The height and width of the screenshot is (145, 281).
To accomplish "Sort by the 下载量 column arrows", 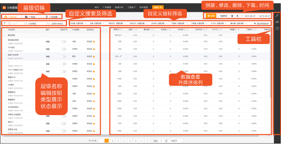I will 238,30.
